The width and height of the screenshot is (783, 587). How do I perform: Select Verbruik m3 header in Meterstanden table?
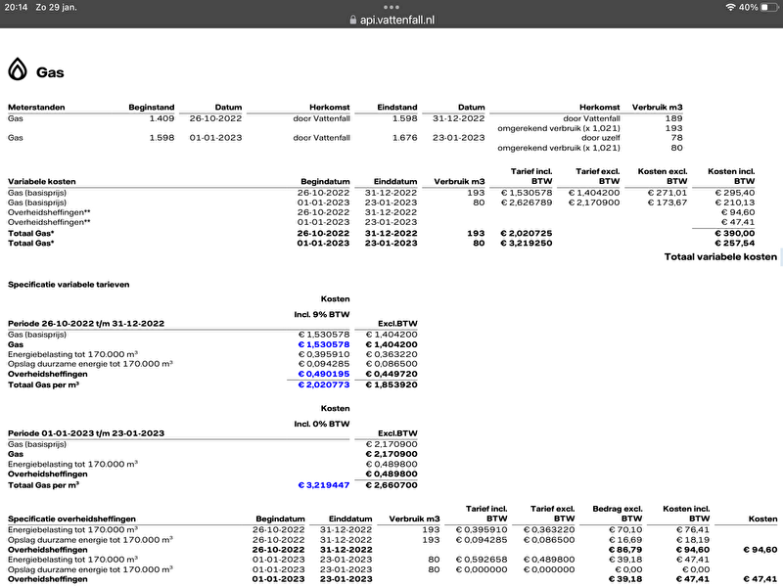pos(657,107)
